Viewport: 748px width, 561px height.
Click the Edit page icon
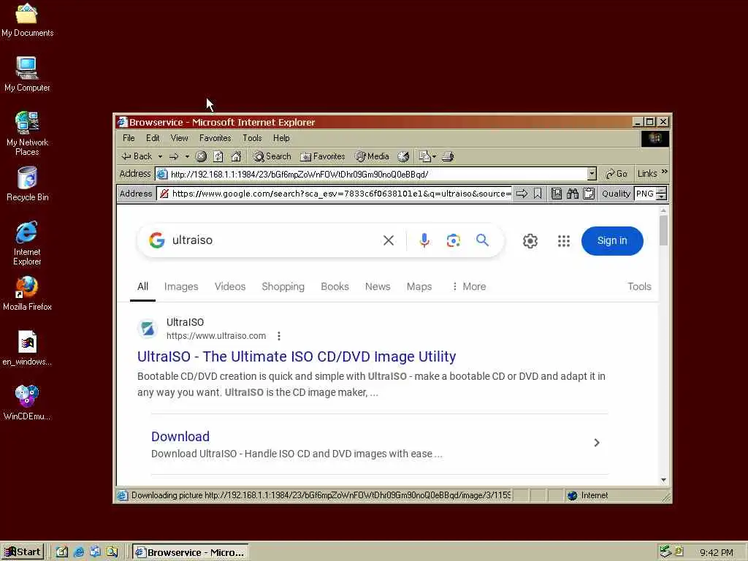coord(424,156)
